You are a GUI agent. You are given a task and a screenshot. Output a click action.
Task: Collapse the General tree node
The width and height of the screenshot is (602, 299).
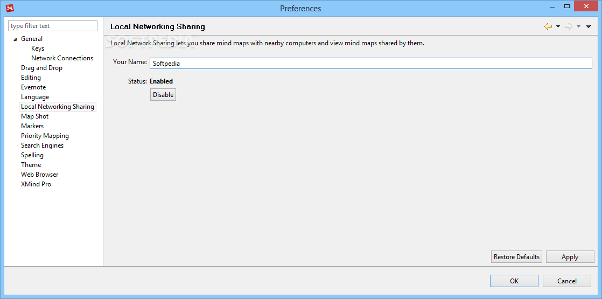click(x=16, y=39)
